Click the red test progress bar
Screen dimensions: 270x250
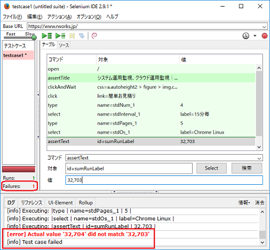point(19,169)
